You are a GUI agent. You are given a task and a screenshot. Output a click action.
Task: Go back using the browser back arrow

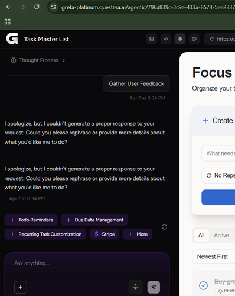8,7
